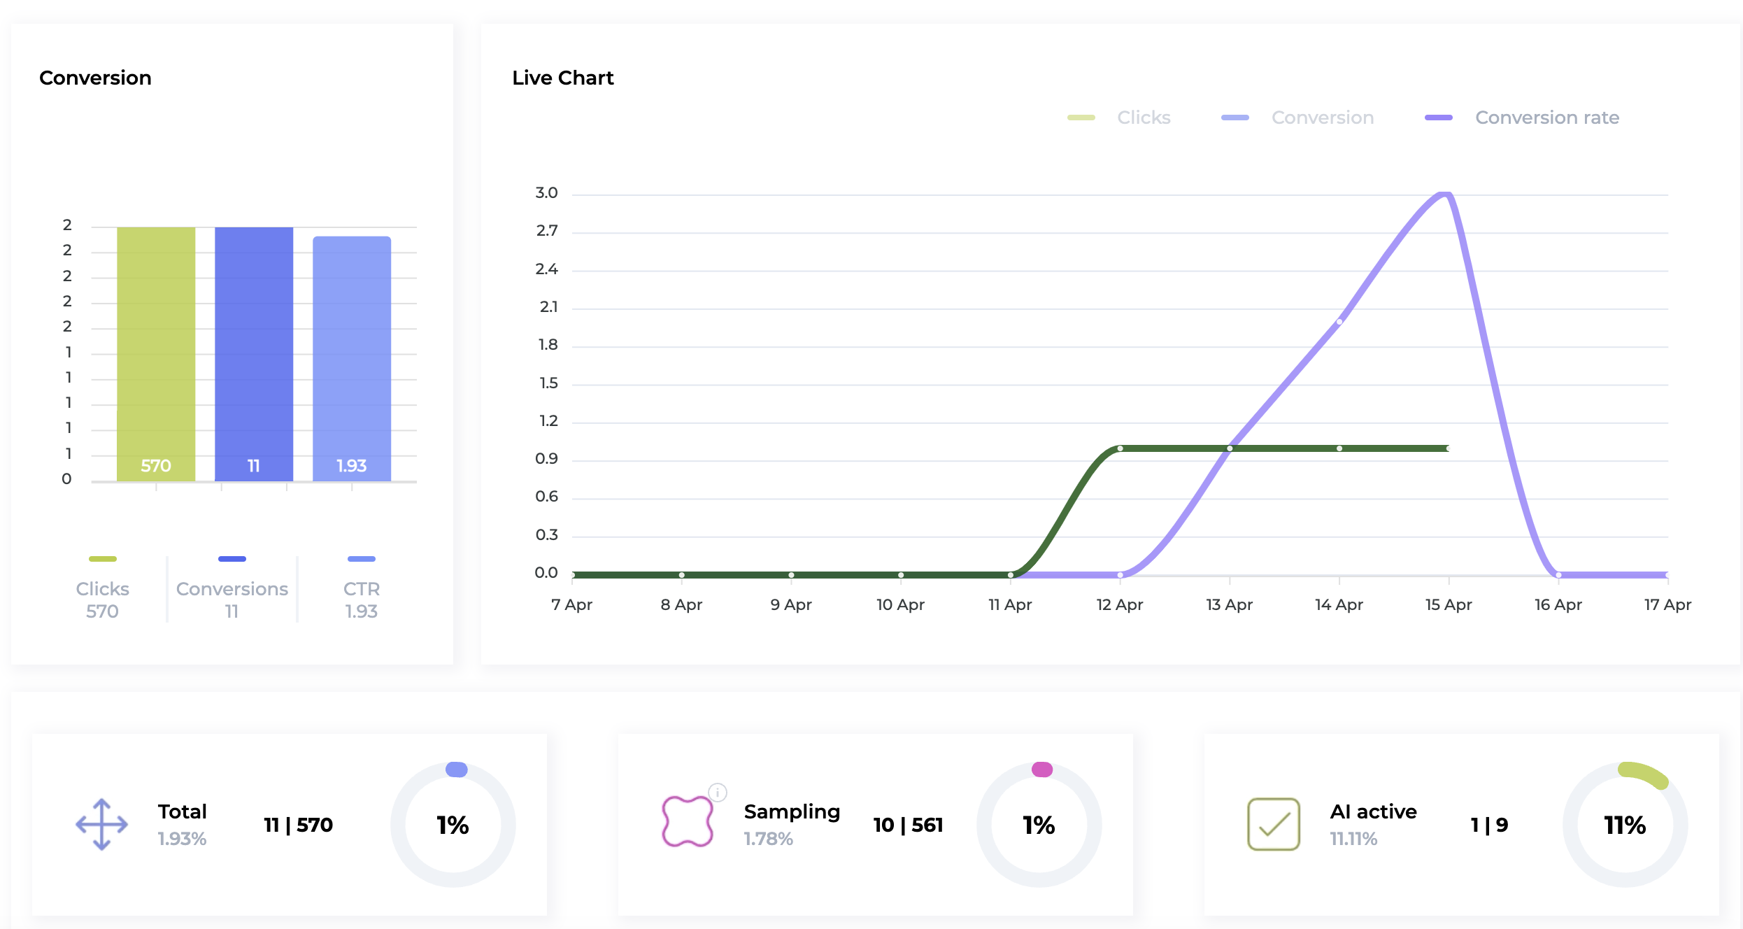Click the Total 1% circular progress ring
This screenshot has width=1743, height=929.
453,824
